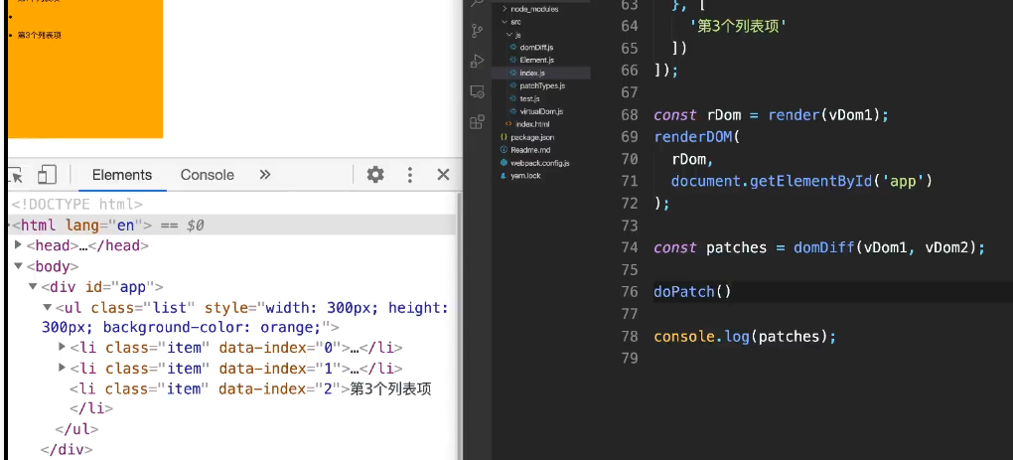This screenshot has width=1013, height=460.
Task: Open test.js in explorer
Action: pyautogui.click(x=529, y=98)
